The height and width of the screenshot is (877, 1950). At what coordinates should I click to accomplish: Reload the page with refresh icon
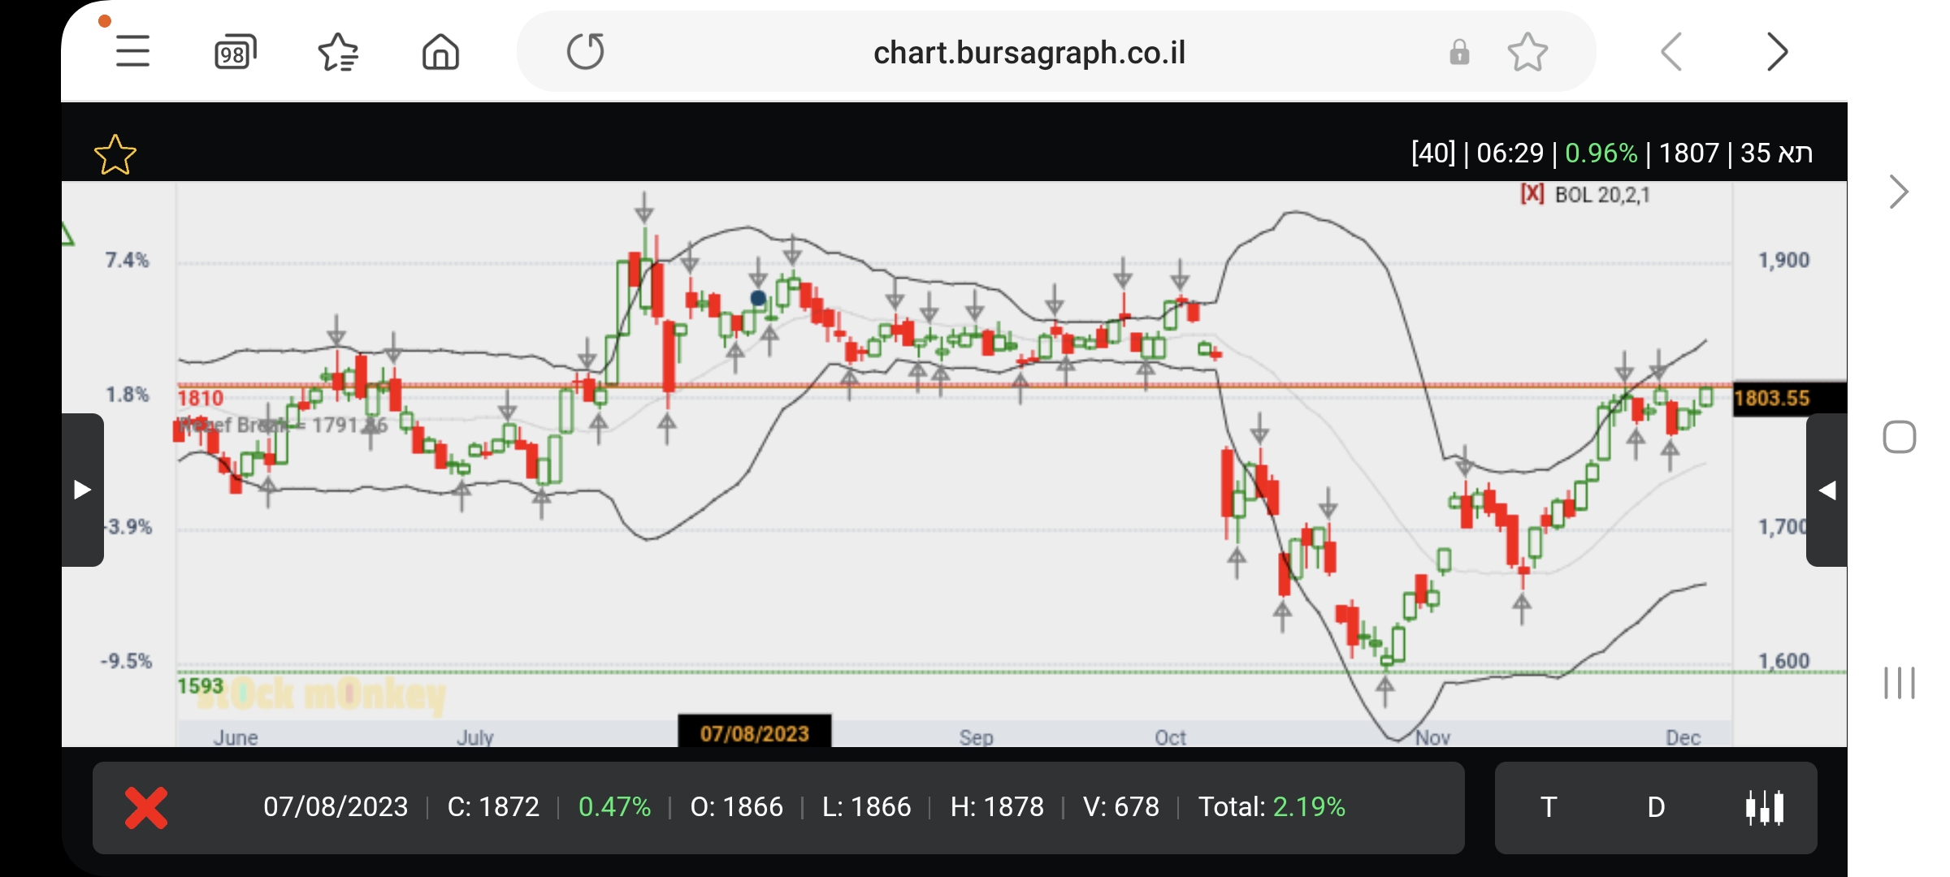click(x=585, y=52)
